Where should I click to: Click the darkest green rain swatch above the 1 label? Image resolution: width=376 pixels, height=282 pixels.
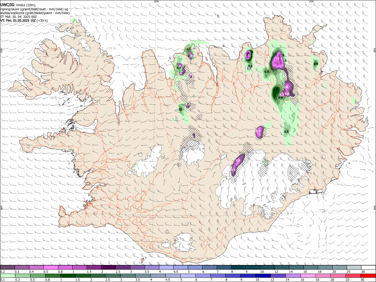tap(68, 276)
